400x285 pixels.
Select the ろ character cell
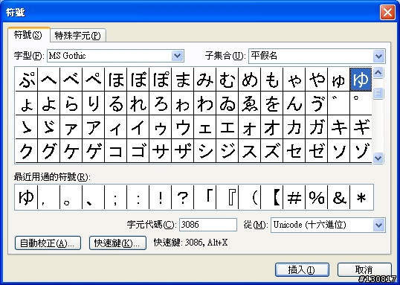point(160,103)
